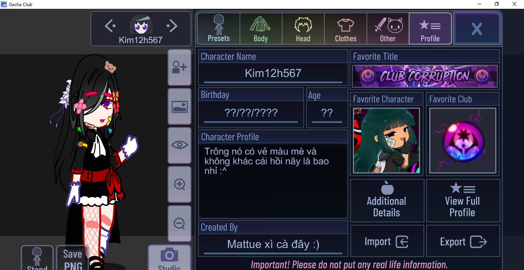Edit the Character Name field Kim12h567
Image resolution: width=524 pixels, height=270 pixels.
[x=273, y=74]
